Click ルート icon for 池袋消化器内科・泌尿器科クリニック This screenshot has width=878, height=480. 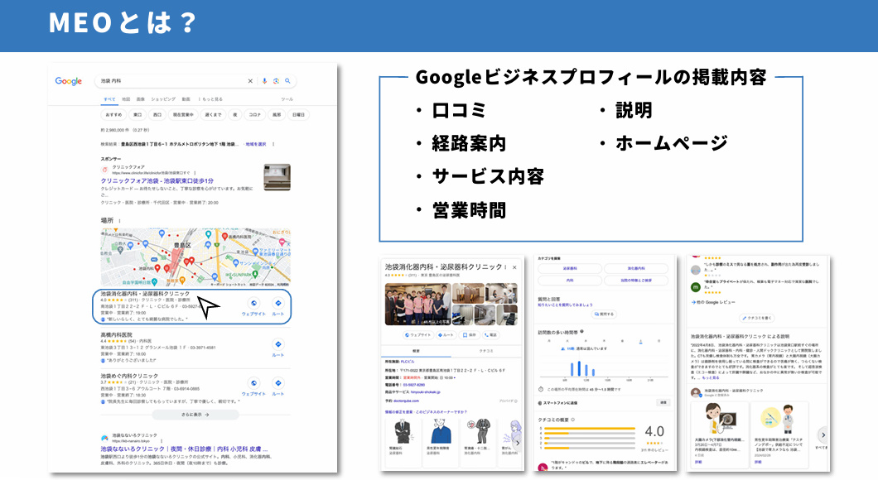coord(278,305)
